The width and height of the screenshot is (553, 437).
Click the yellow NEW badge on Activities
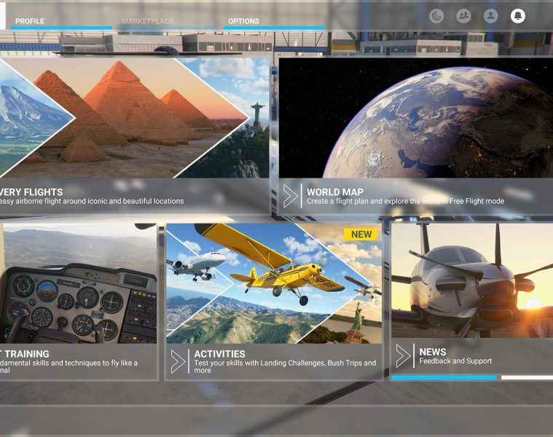(x=361, y=235)
